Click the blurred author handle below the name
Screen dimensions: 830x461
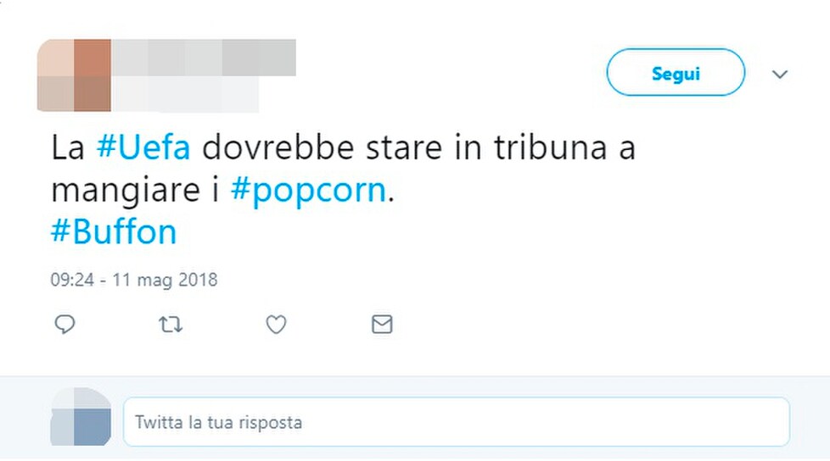[185, 93]
